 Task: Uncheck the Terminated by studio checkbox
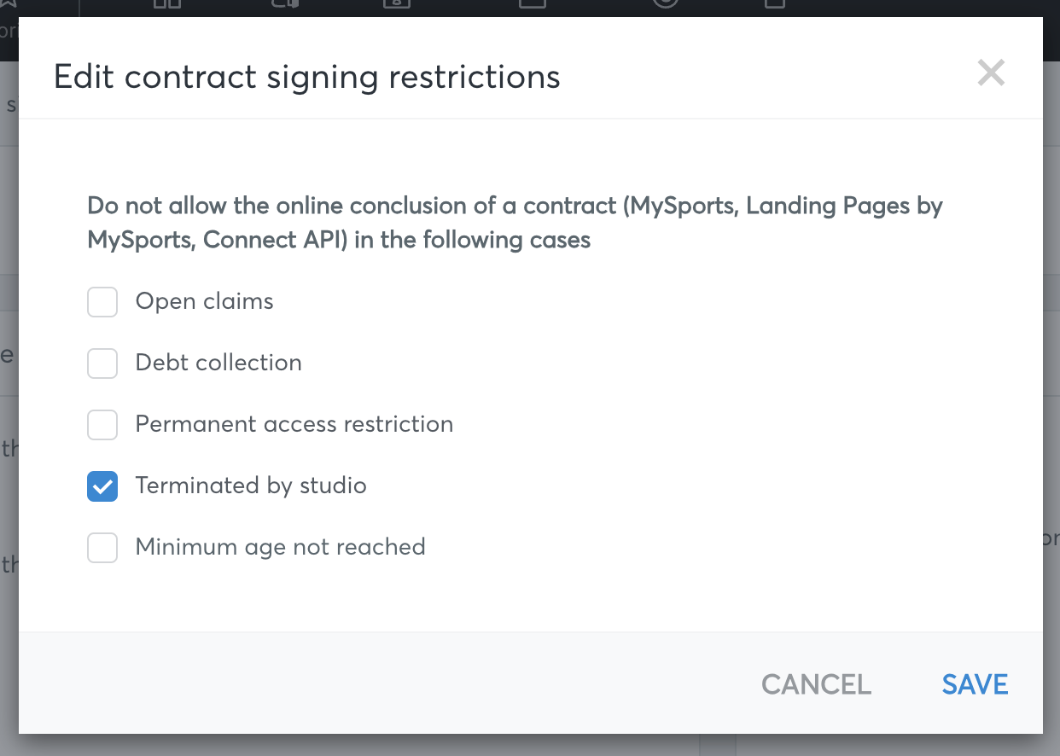pos(102,486)
